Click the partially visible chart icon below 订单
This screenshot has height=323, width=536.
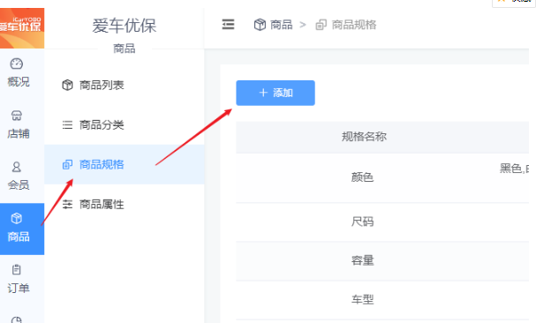17,319
